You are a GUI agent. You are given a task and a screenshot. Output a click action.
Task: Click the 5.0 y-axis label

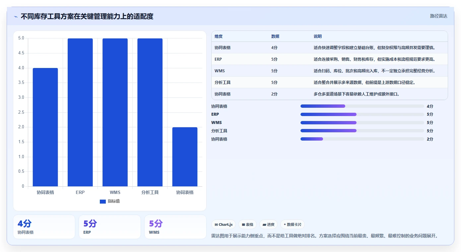coord(21,38)
